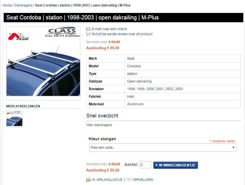Click the plus icon on the cart button
This screenshot has width=245, height=185.
[x=156, y=165]
